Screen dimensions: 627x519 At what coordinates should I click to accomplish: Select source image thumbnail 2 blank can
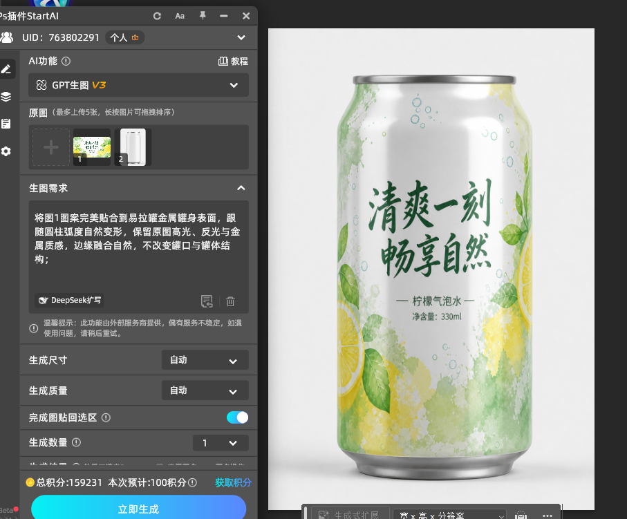pyautogui.click(x=133, y=147)
